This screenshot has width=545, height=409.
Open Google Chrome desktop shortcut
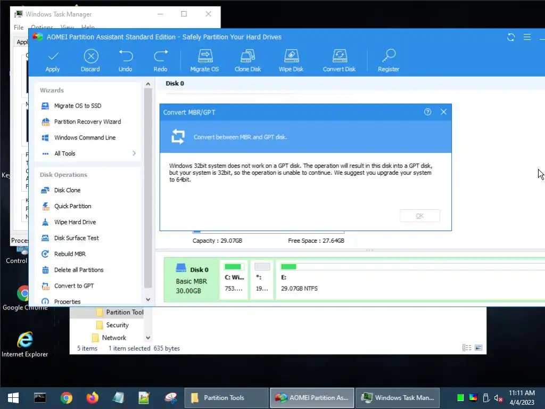[x=24, y=298]
